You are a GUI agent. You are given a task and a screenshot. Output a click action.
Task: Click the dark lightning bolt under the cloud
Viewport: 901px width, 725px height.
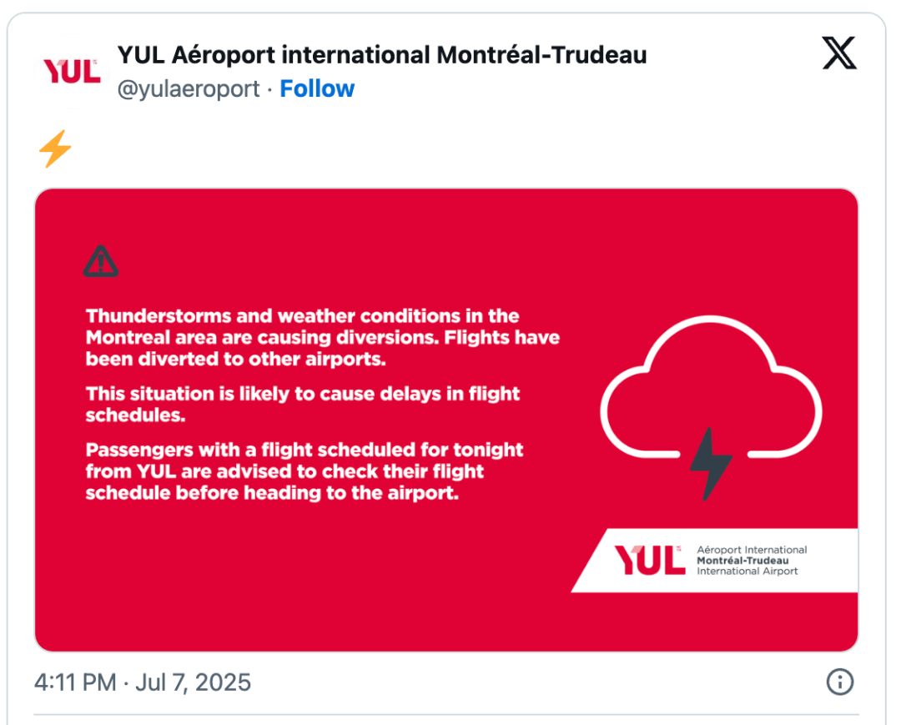click(710, 464)
